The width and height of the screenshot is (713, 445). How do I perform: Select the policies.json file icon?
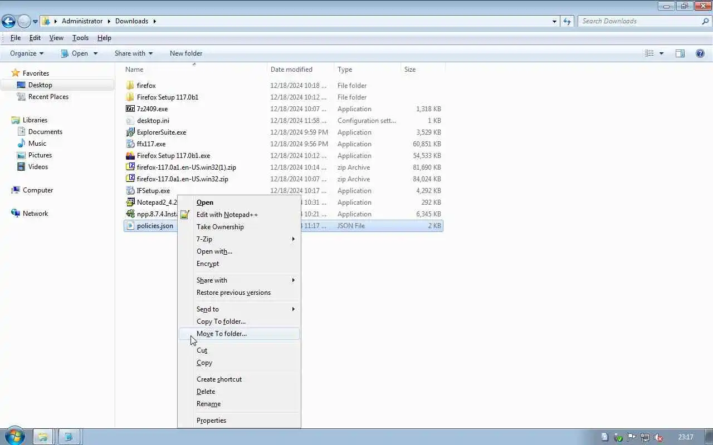click(x=130, y=226)
